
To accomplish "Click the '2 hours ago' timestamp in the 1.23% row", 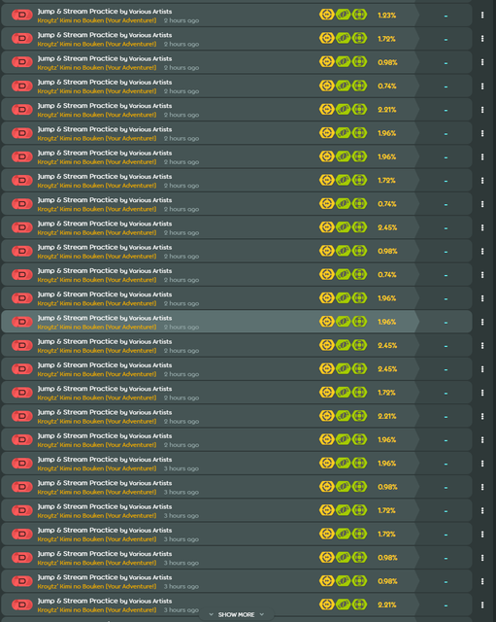I will (182, 20).
